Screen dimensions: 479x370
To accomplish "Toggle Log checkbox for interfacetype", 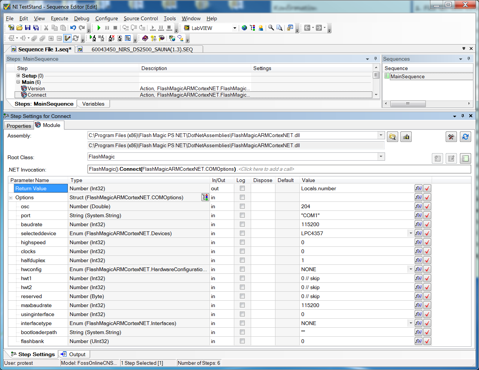I will point(242,323).
